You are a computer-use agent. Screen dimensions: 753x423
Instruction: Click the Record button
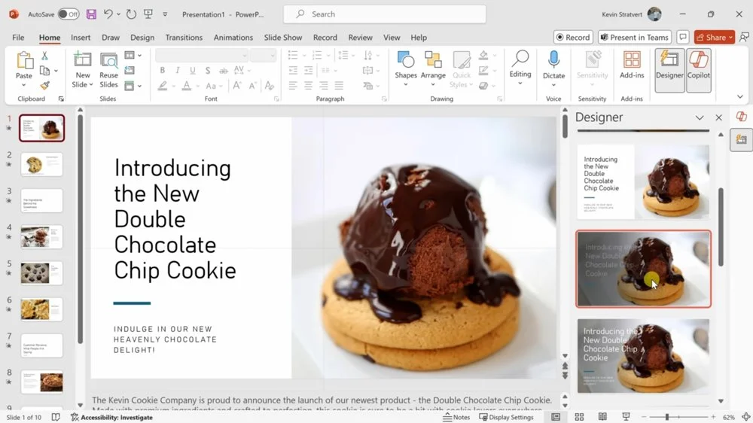(x=573, y=37)
